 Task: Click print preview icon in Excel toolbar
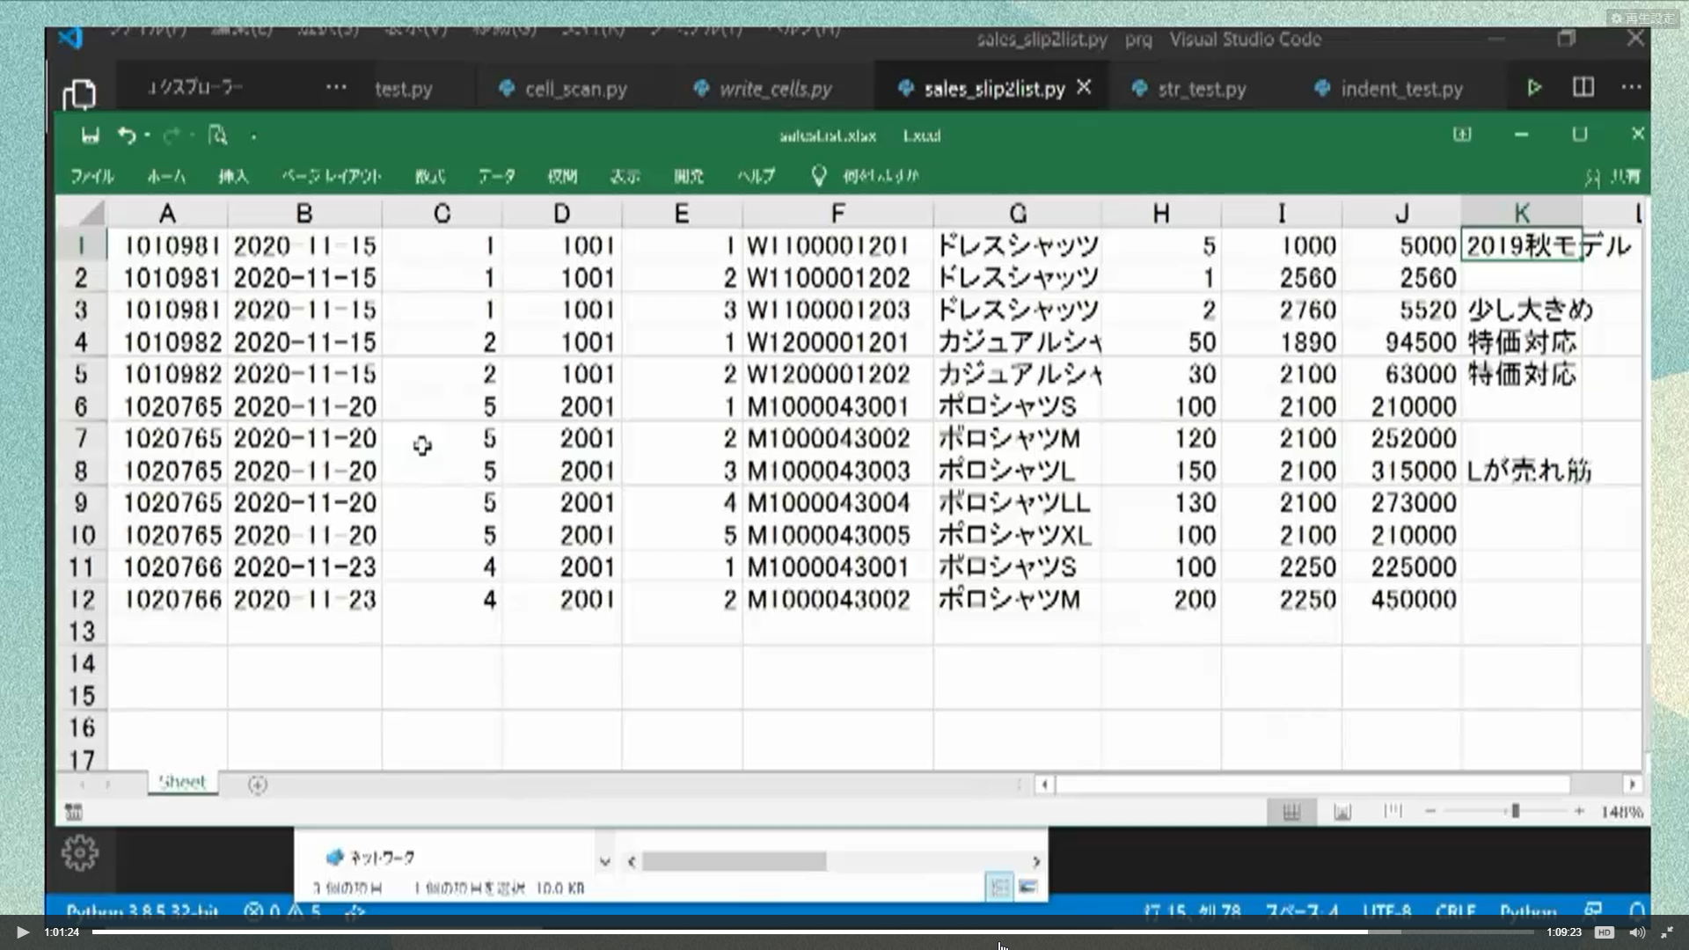[x=217, y=135]
